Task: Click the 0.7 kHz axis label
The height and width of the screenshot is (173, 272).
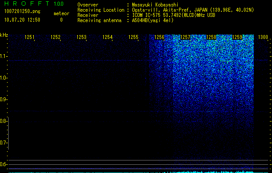Action: (x=3, y=143)
